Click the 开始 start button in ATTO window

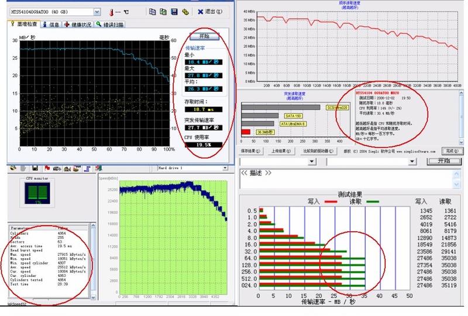tap(444, 161)
